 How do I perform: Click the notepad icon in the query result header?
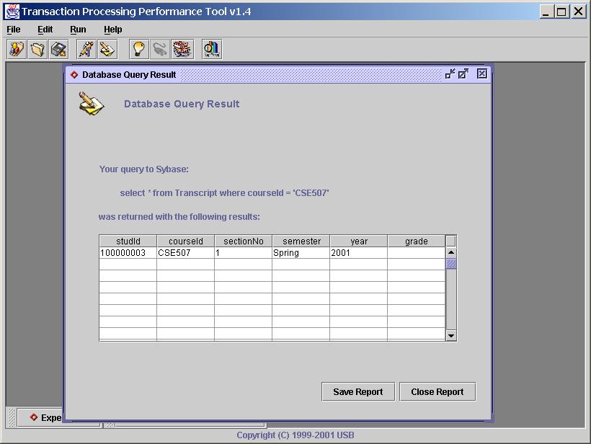coord(90,105)
